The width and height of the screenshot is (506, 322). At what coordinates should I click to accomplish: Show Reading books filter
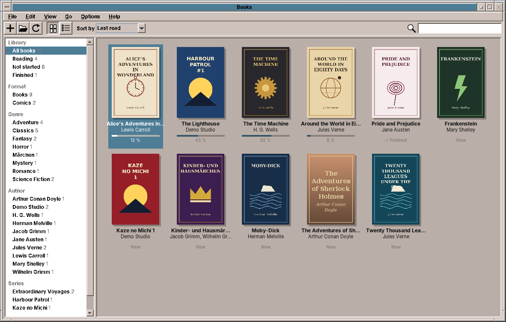click(x=46, y=59)
